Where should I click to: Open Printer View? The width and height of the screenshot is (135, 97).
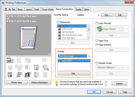[17, 83]
